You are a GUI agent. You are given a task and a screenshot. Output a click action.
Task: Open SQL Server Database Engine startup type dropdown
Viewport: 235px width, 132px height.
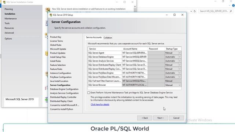[180, 57]
